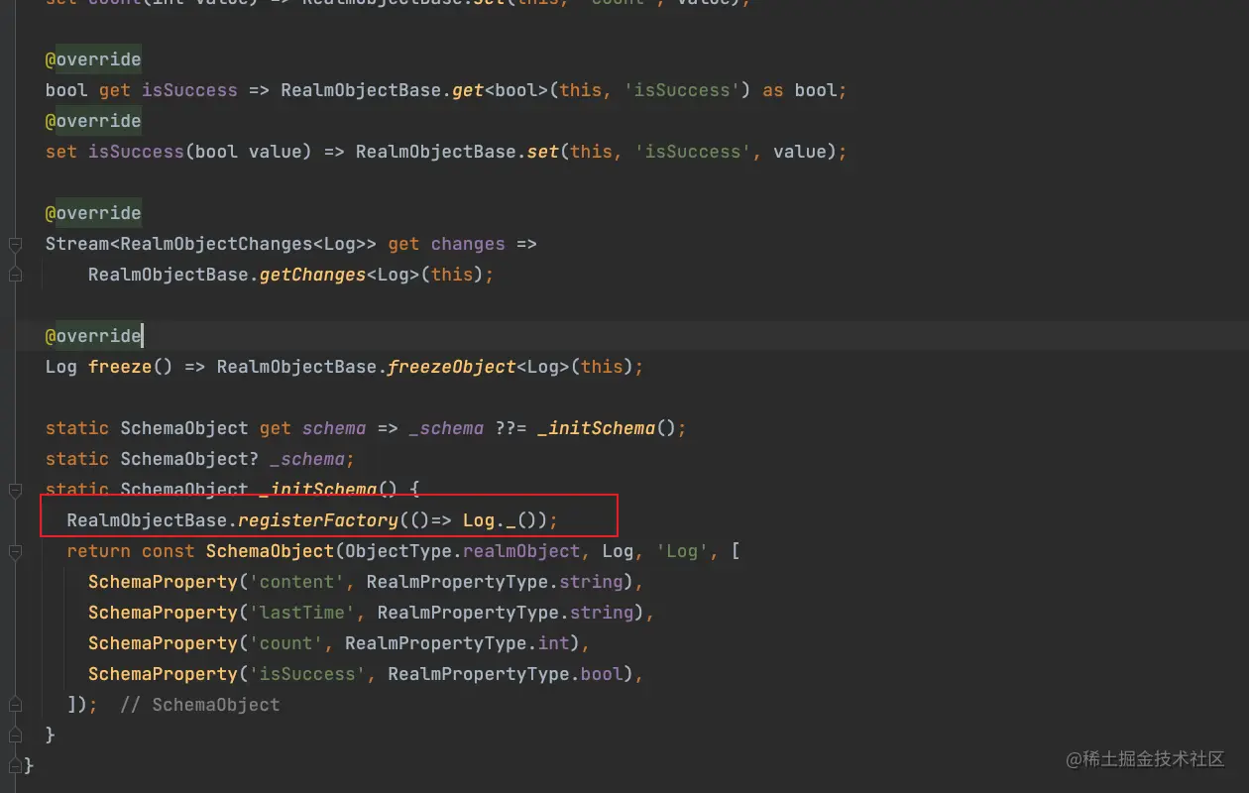This screenshot has width=1249, height=793.
Task: Click 'RealmPropertyType.string' on the content line
Action: pyautogui.click(x=495, y=582)
